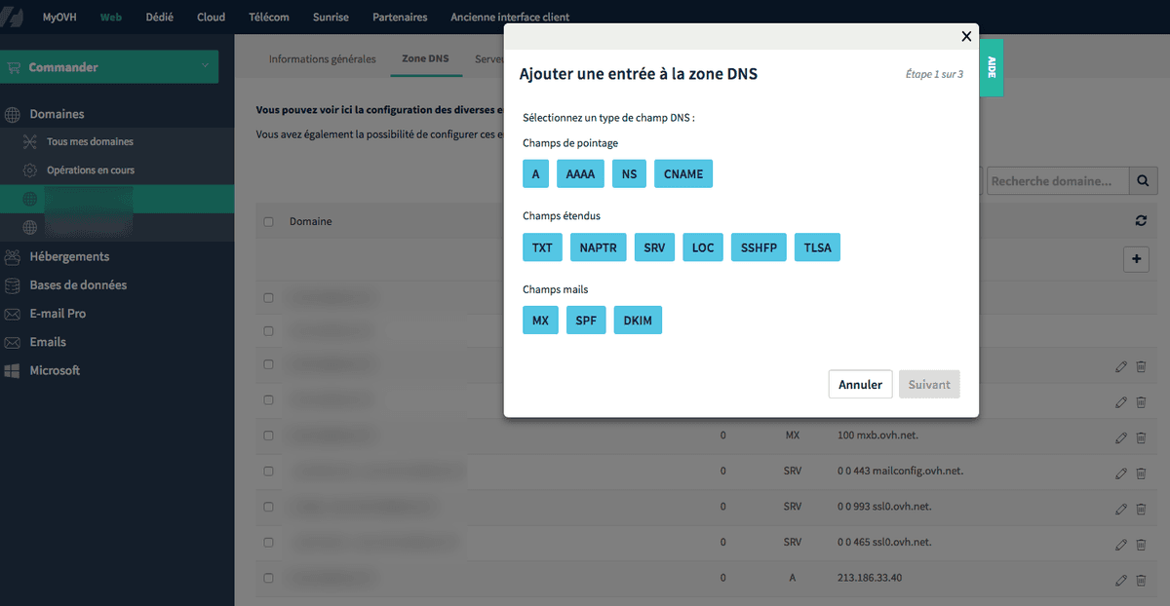
Task: Check the checkbox beside the SRV mailconfig row
Action: click(268, 471)
